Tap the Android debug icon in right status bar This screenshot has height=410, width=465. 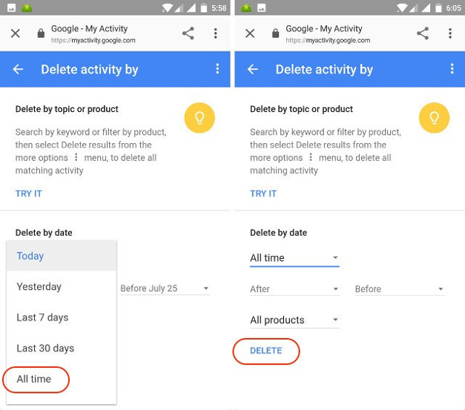[x=246, y=8]
